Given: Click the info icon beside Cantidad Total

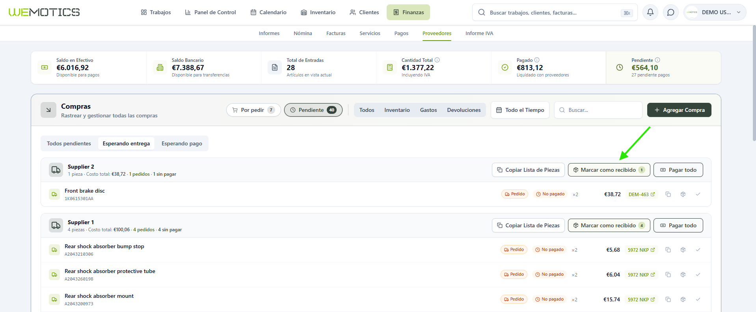Looking at the screenshot, I should click(437, 60).
